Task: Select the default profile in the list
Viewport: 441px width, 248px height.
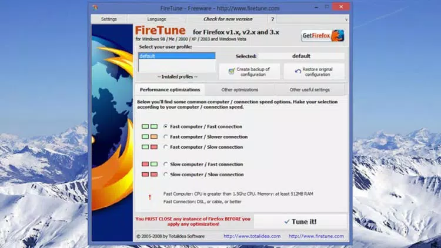Action: pyautogui.click(x=177, y=56)
